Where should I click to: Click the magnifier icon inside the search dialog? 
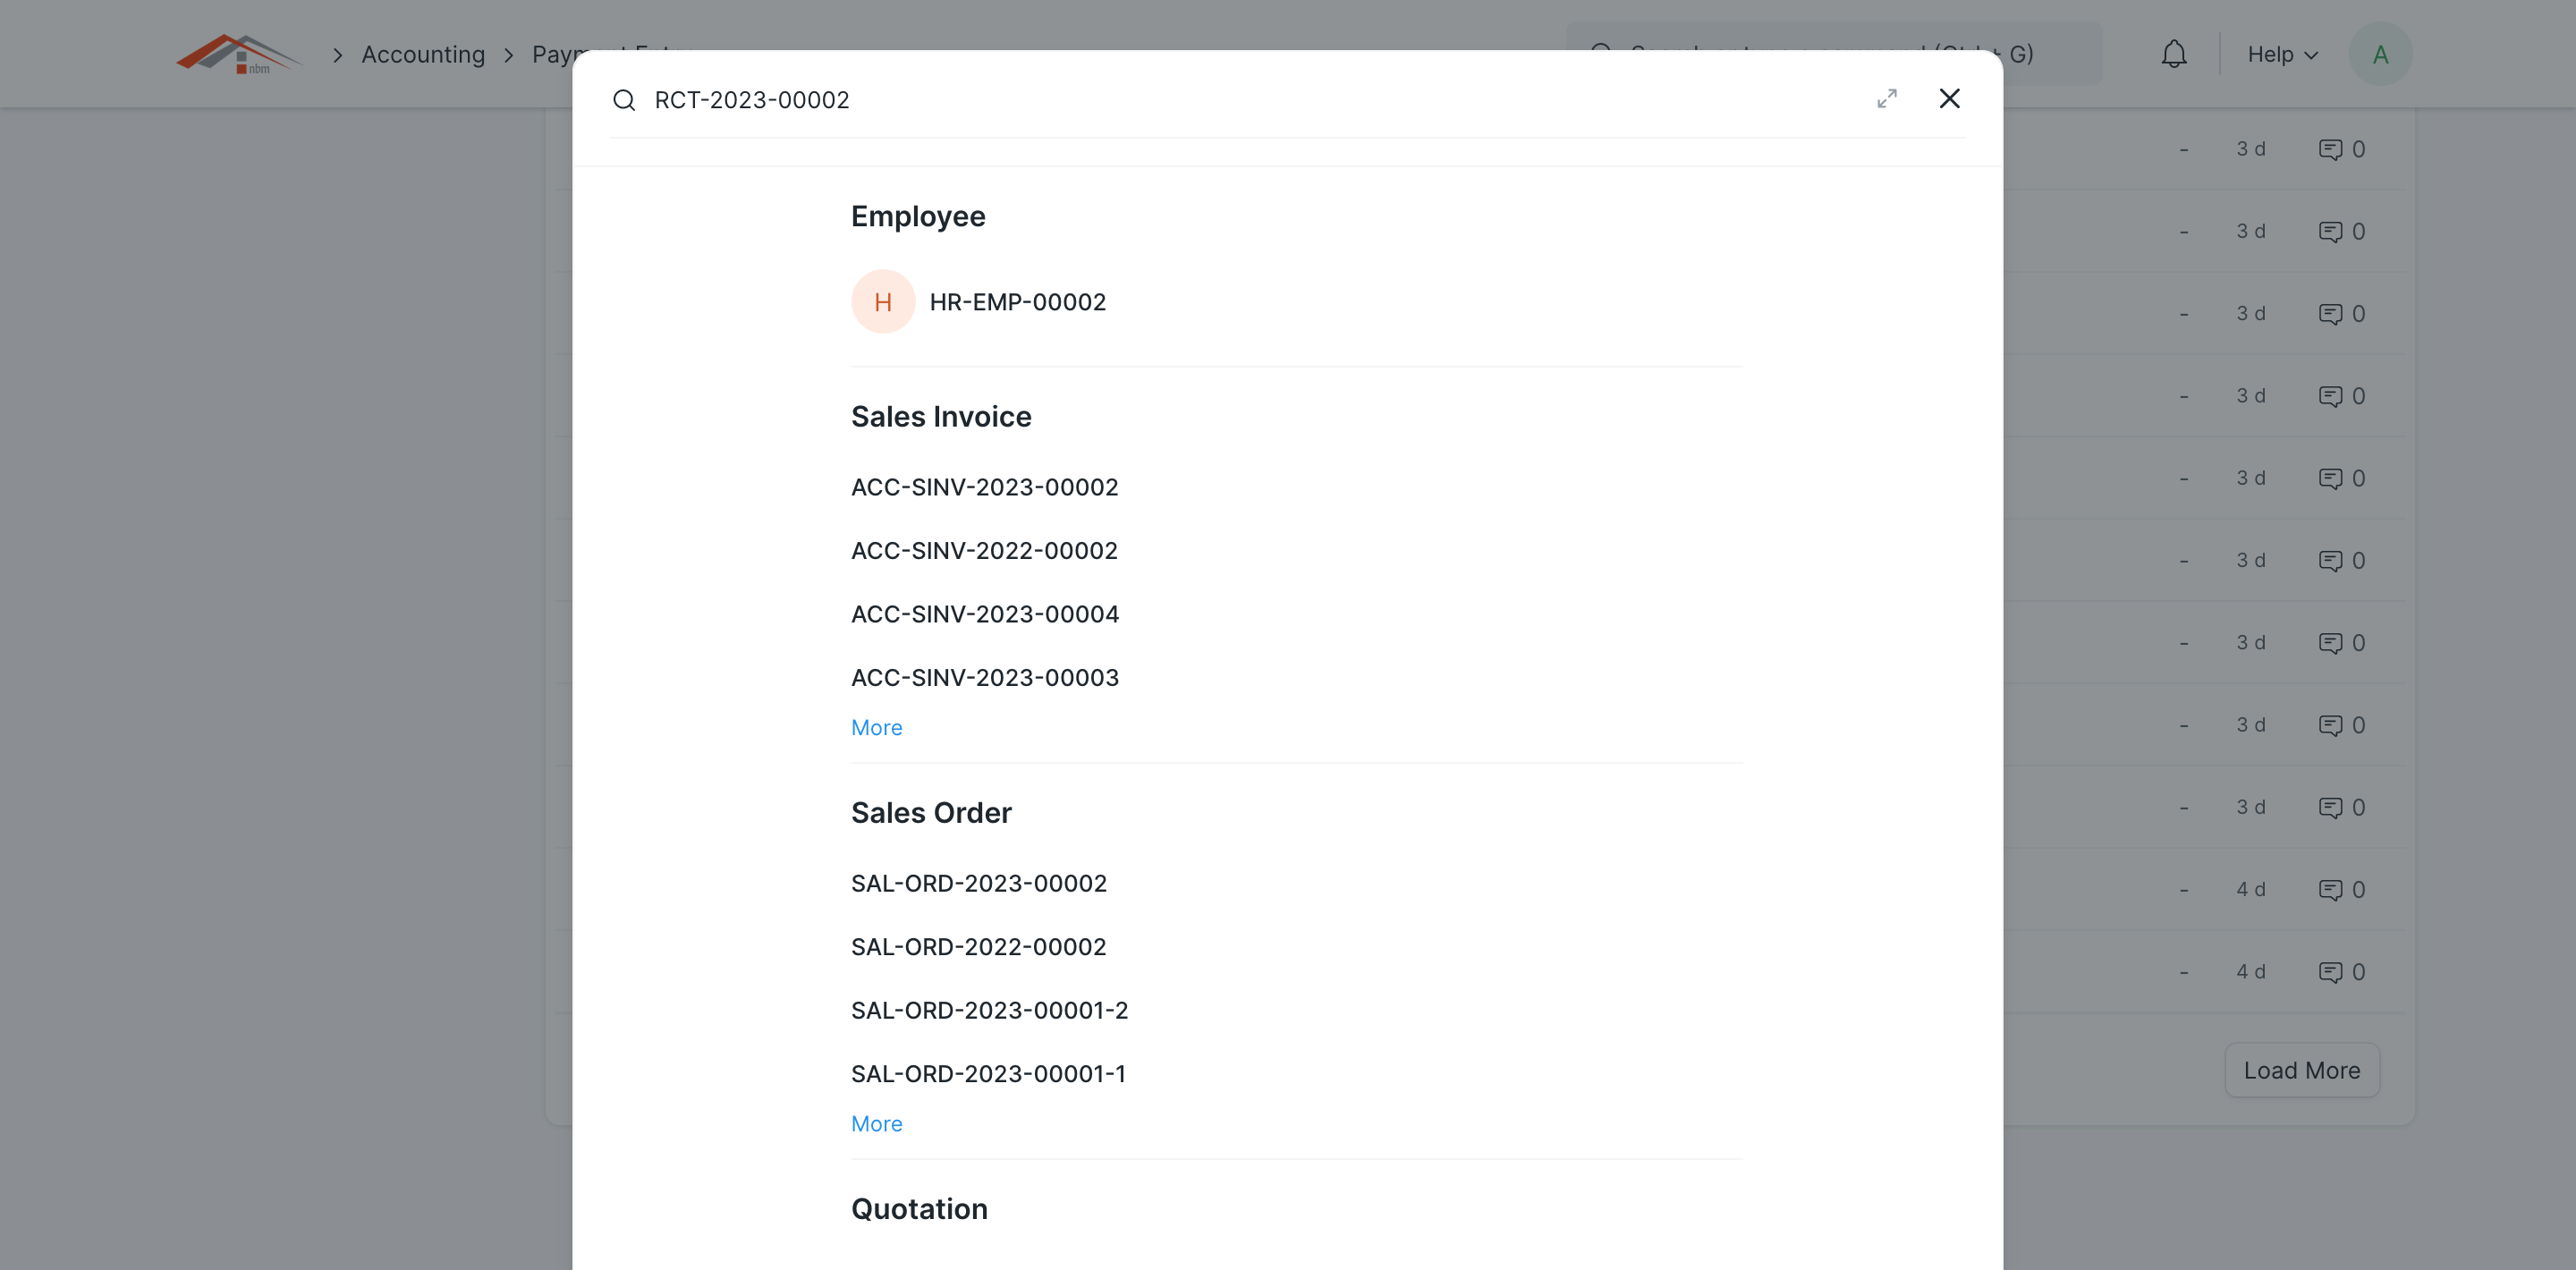click(x=625, y=100)
